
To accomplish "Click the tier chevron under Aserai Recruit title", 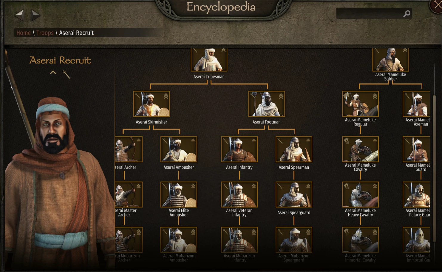I will click(x=53, y=72).
